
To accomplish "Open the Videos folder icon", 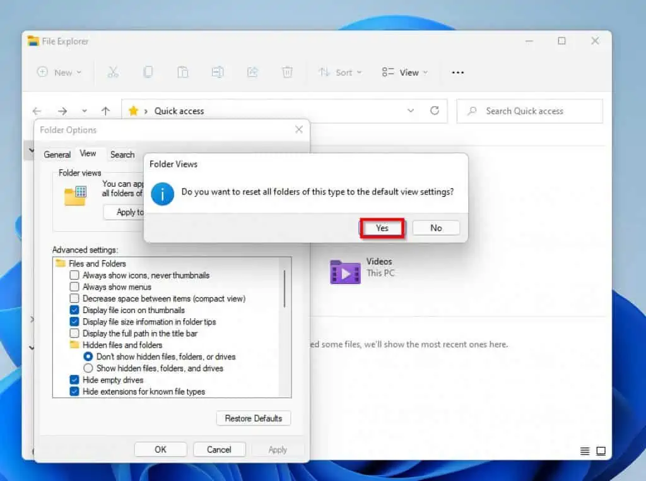I will pyautogui.click(x=345, y=272).
